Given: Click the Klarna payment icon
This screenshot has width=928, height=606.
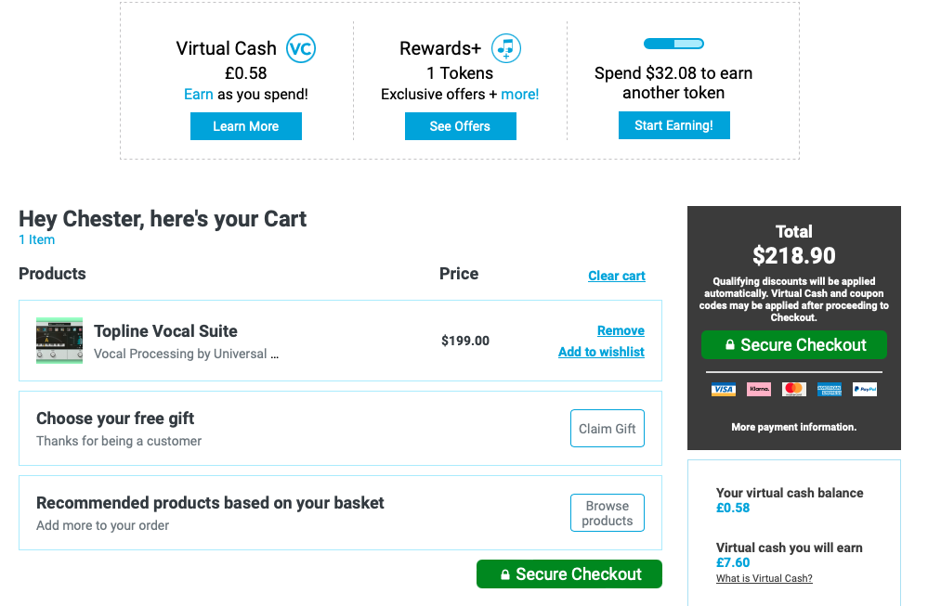Looking at the screenshot, I should coord(759,389).
